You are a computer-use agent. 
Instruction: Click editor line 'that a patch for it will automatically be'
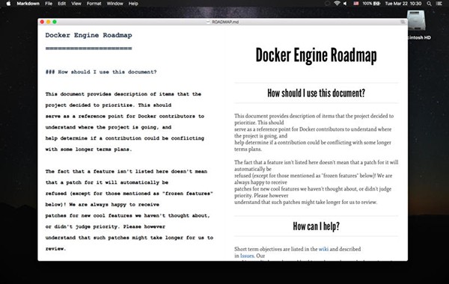107,182
